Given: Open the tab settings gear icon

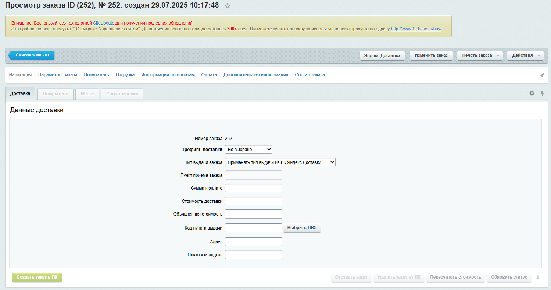Looking at the screenshot, I should 532,93.
